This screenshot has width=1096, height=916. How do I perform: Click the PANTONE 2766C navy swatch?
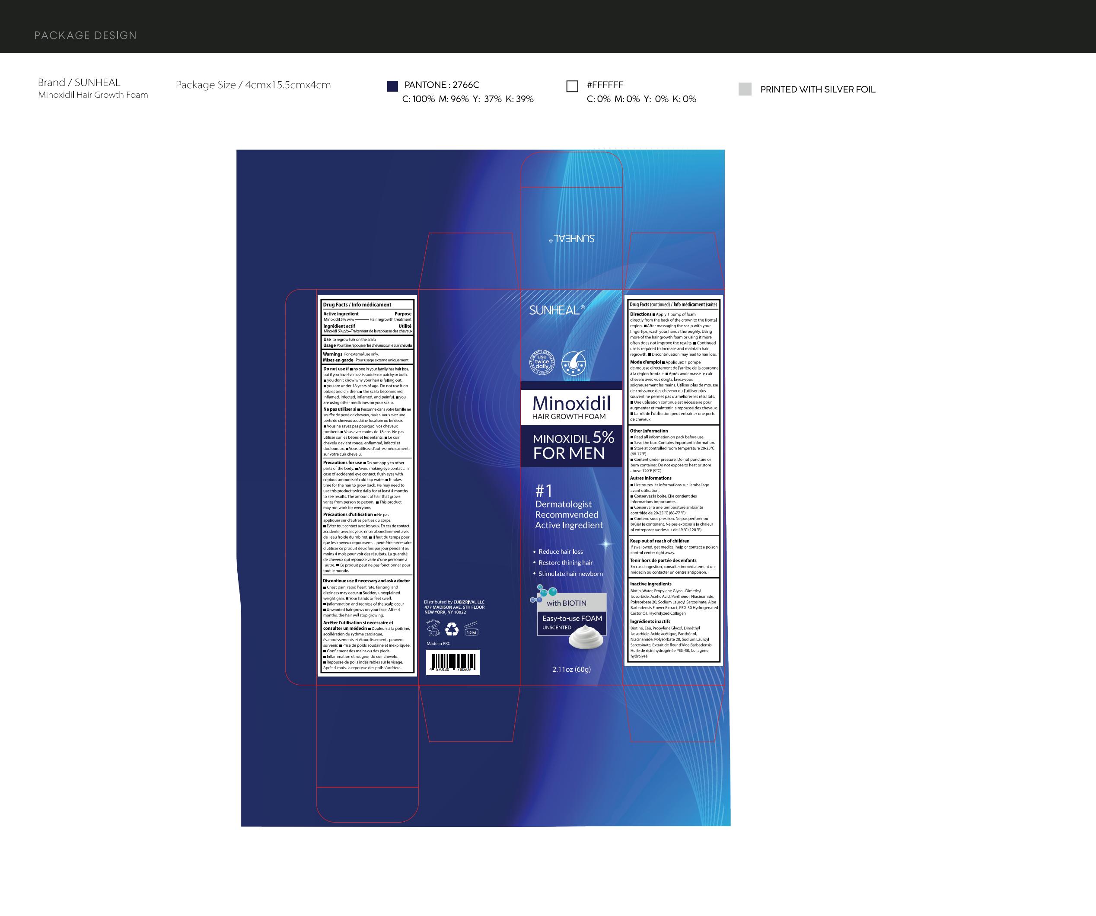(392, 86)
